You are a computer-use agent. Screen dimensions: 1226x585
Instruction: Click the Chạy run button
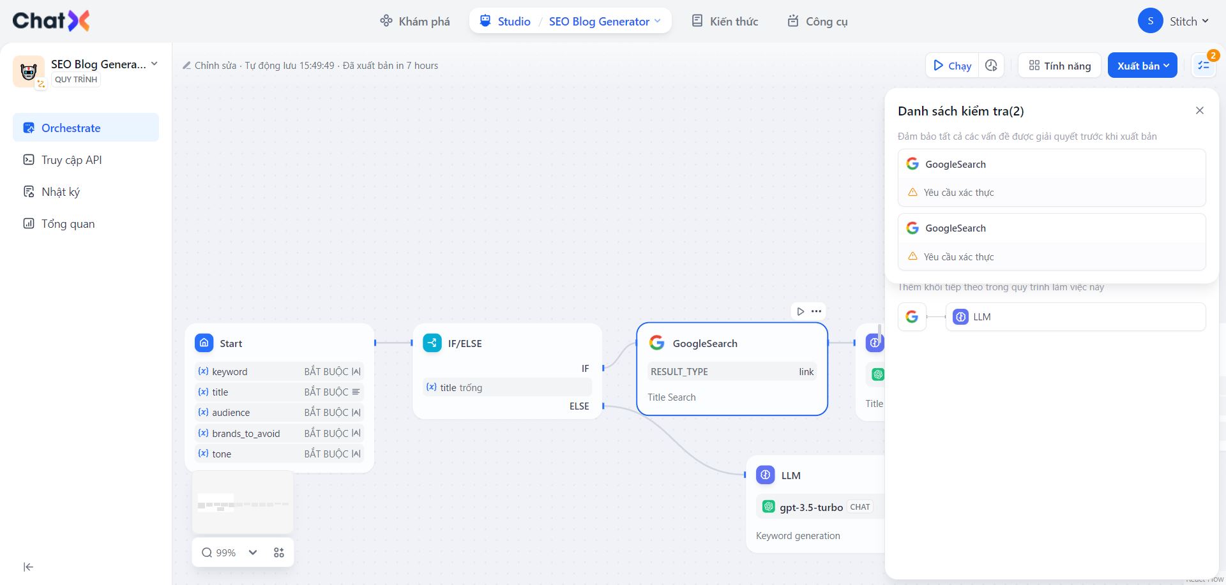click(x=952, y=66)
